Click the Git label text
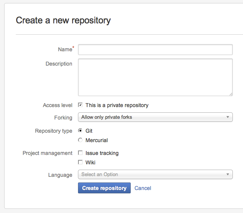The image size is (243, 213). tap(89, 131)
